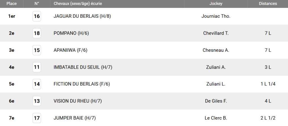The image size is (288, 126).
Task: Select FICTION DU BERLAIS horse name
Action: point(82,84)
